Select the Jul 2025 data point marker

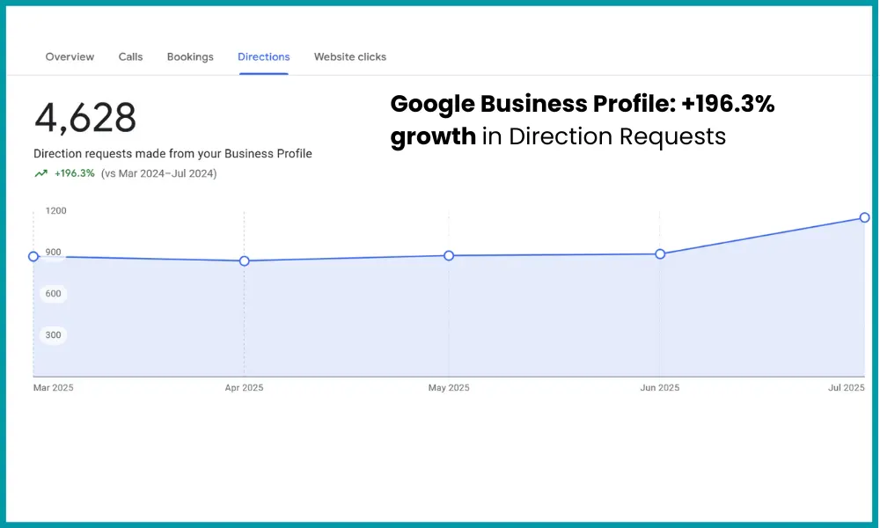[864, 216]
